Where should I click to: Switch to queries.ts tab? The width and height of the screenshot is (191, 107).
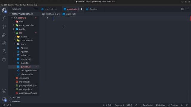(73, 9)
